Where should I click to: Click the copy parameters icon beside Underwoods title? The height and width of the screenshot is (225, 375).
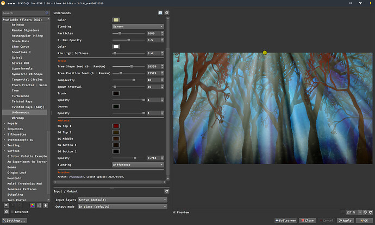coord(160,11)
